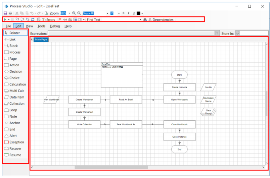The width and height of the screenshot is (270, 178).
Task: Click the horizontal scrollbar thumb
Action: pyautogui.click(x=111, y=167)
